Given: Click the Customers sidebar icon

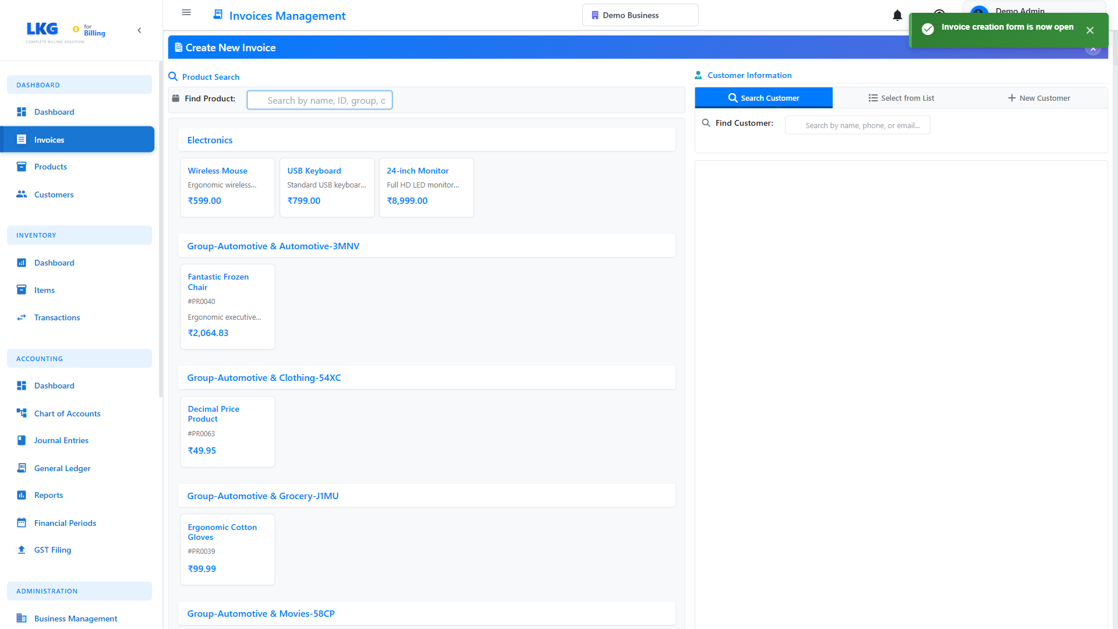Looking at the screenshot, I should click(22, 194).
